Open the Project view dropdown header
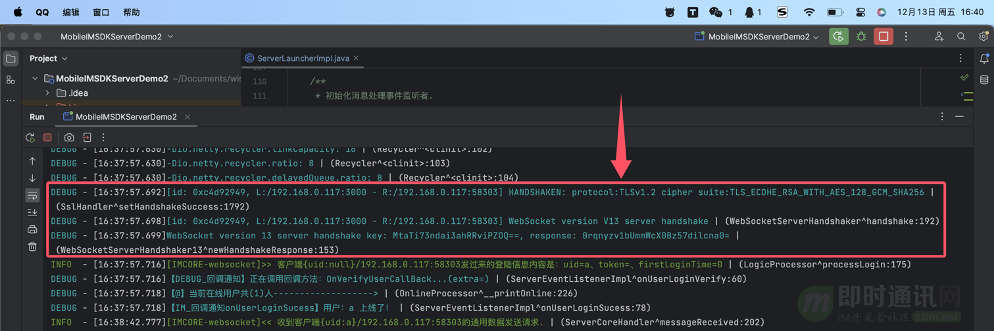This screenshot has height=331, width=994. point(48,58)
